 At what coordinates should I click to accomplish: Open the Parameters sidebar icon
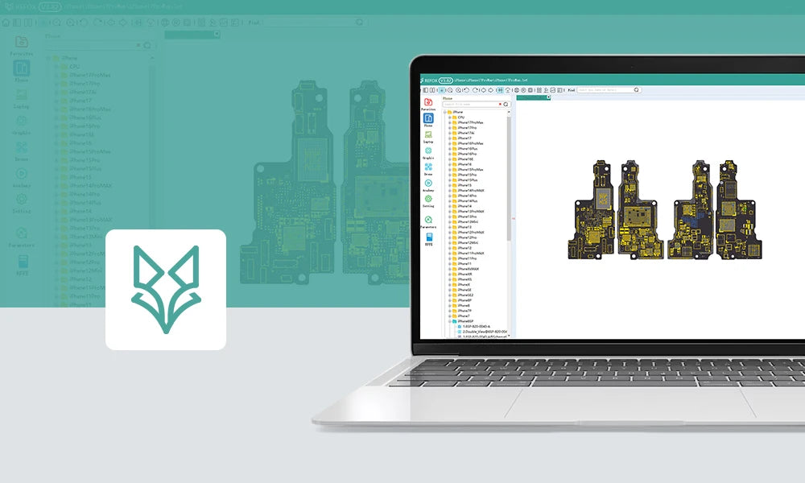428,220
